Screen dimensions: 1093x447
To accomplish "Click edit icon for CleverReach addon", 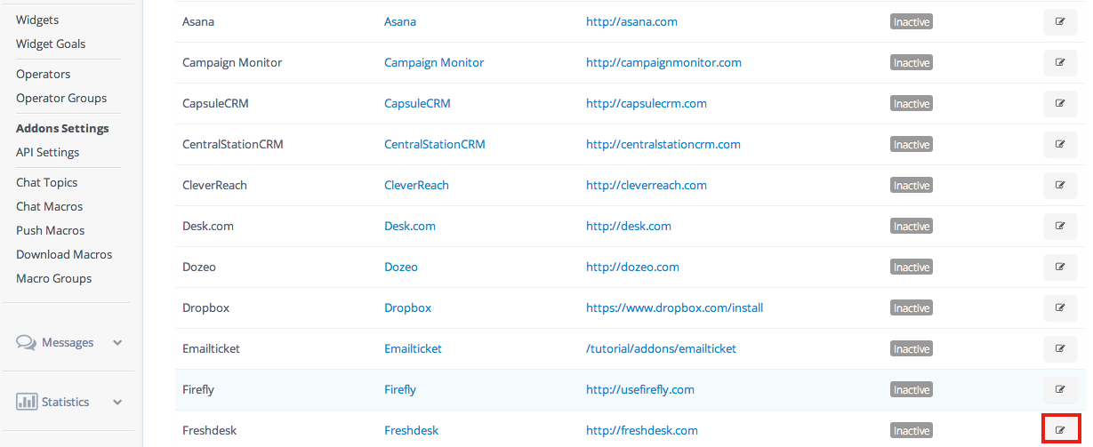I will (x=1060, y=185).
